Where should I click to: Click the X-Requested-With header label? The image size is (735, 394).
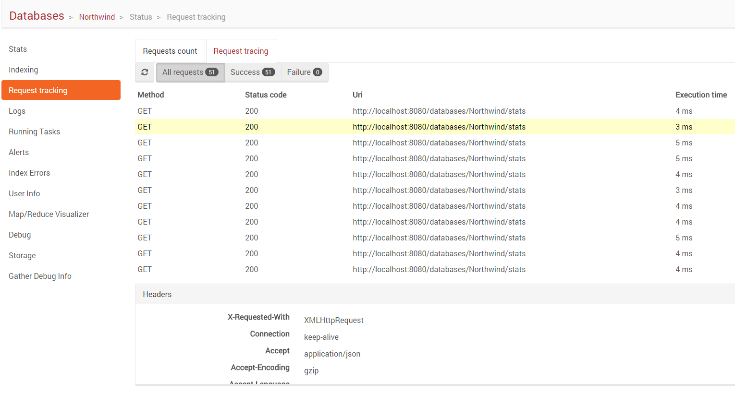(258, 317)
